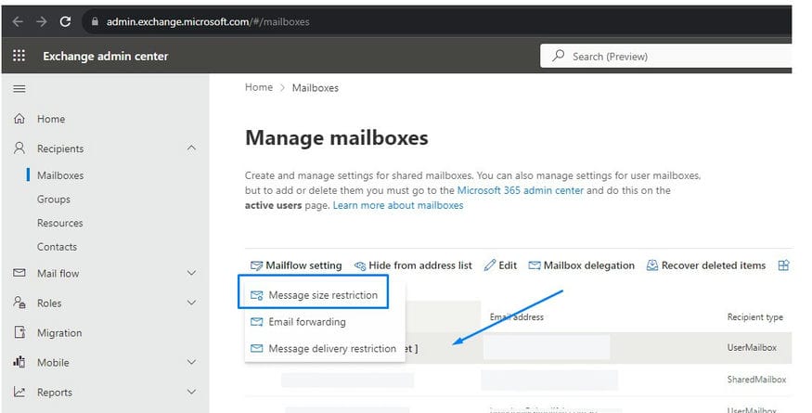Collapse the navigation hamburger menu
Viewport: 812px width, 413px height.
click(x=19, y=88)
